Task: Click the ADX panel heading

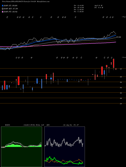Action: click(48, 125)
